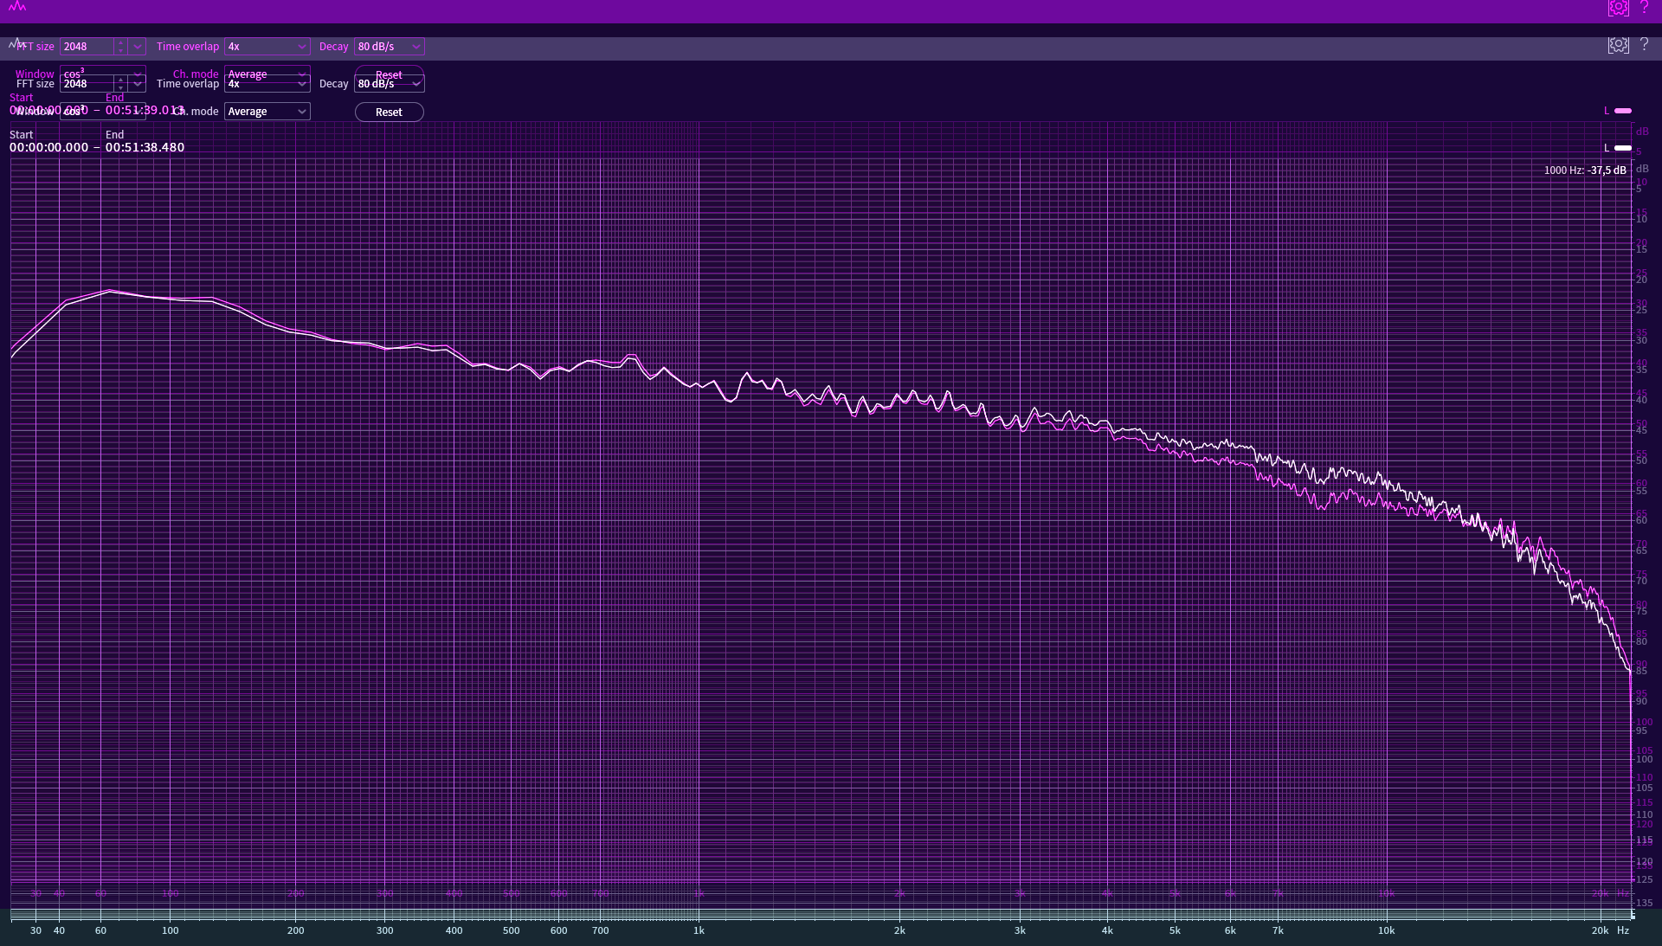1662x946 pixels.
Task: Click the white L channel color swatch
Action: pos(1623,148)
